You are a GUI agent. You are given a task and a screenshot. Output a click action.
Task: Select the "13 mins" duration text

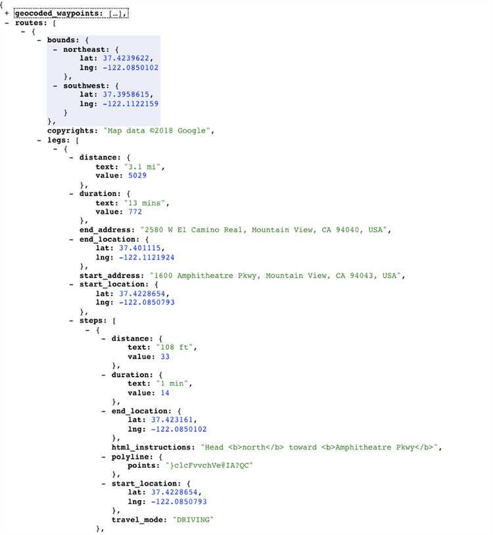145,203
